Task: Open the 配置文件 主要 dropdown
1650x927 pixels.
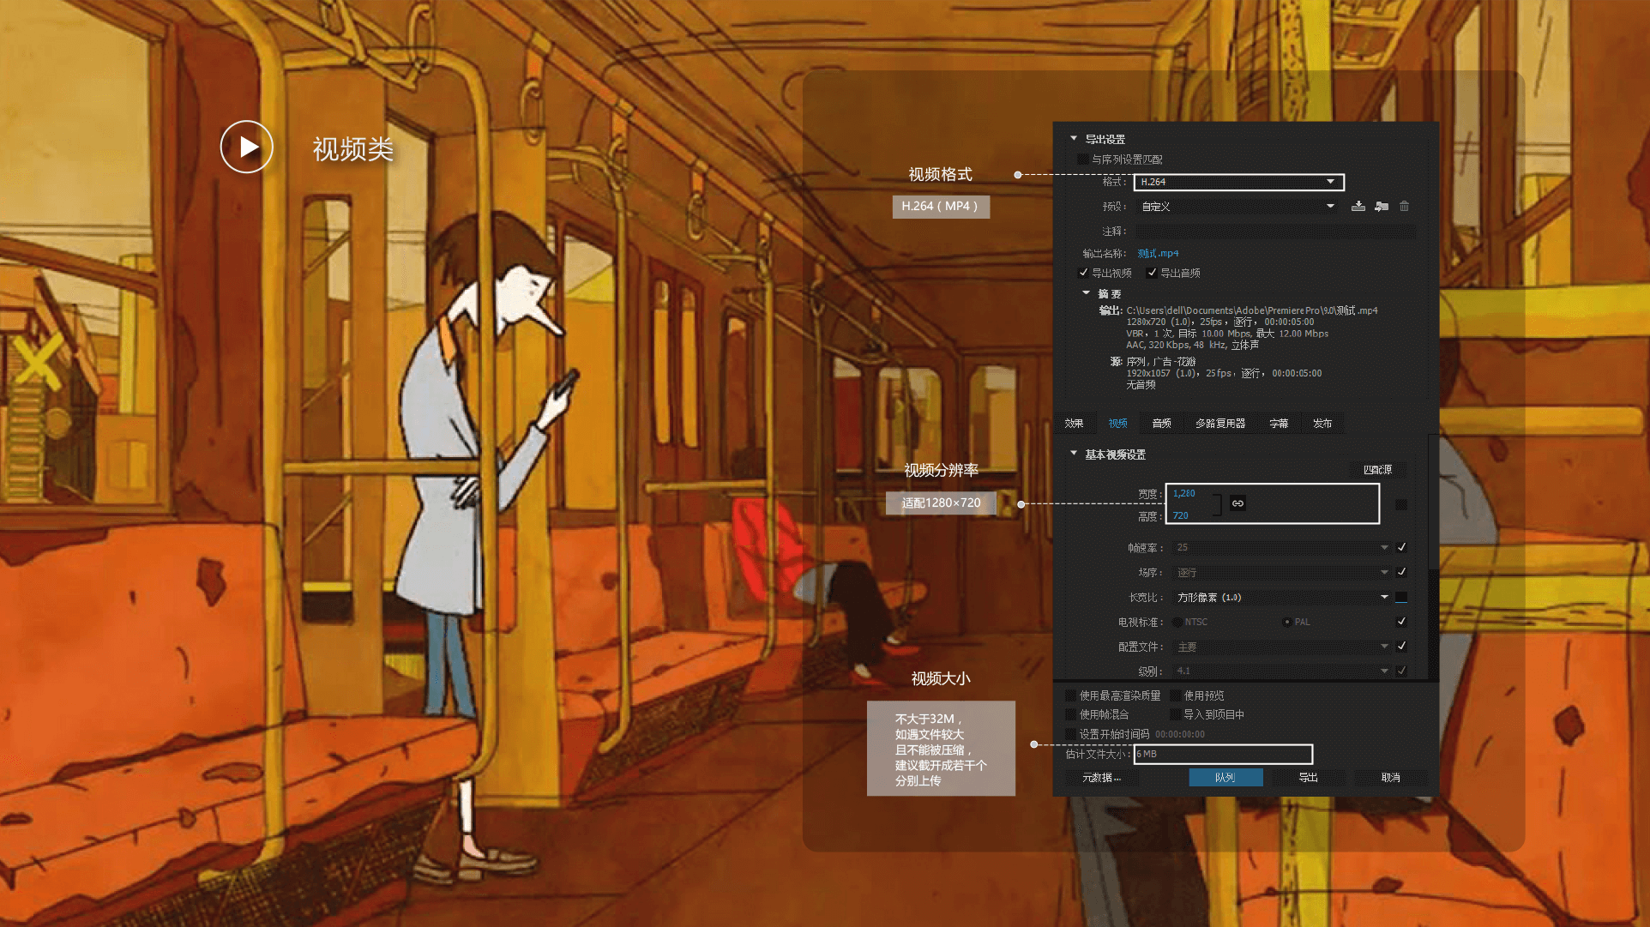Action: pyautogui.click(x=1281, y=647)
